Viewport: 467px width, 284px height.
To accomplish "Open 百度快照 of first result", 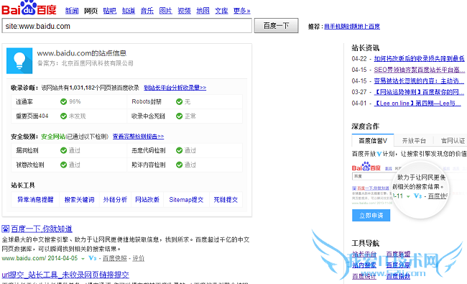I will point(115,258).
